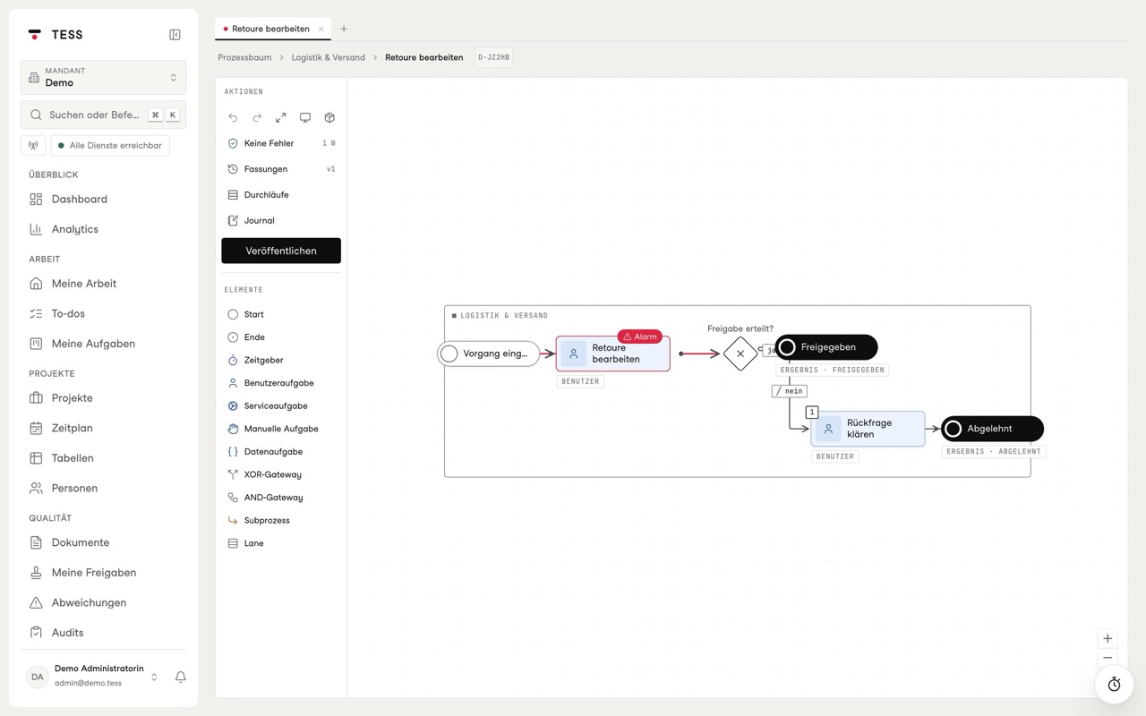Select the Rückfrage klären task node

point(868,429)
